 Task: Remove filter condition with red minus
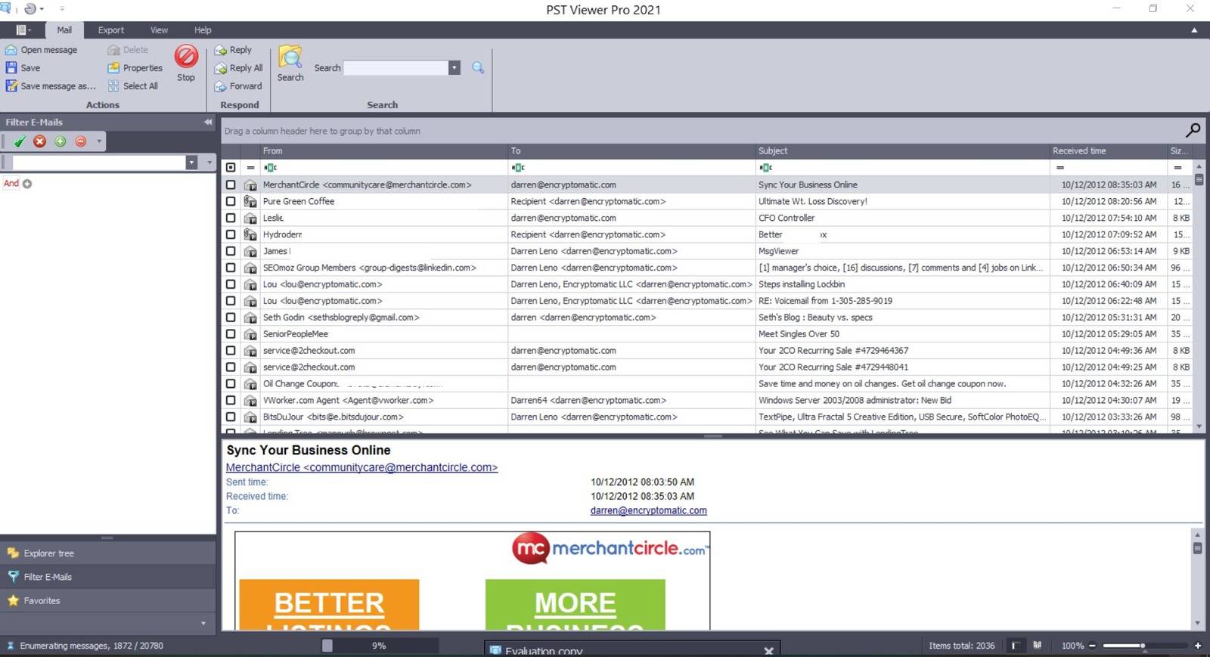(81, 141)
